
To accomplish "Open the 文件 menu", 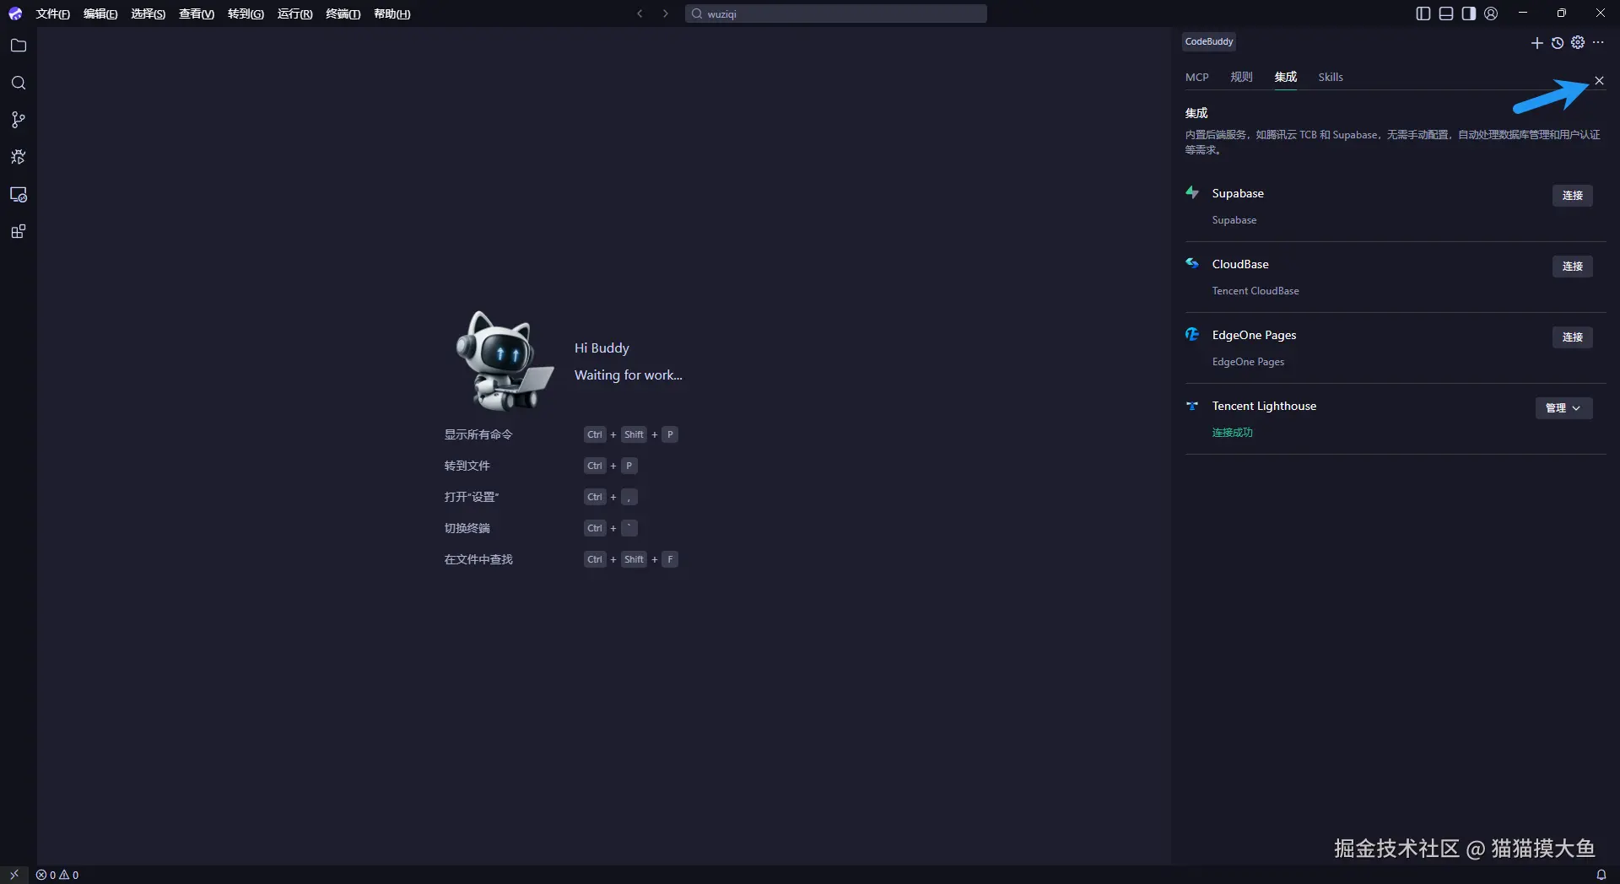I will pyautogui.click(x=52, y=13).
